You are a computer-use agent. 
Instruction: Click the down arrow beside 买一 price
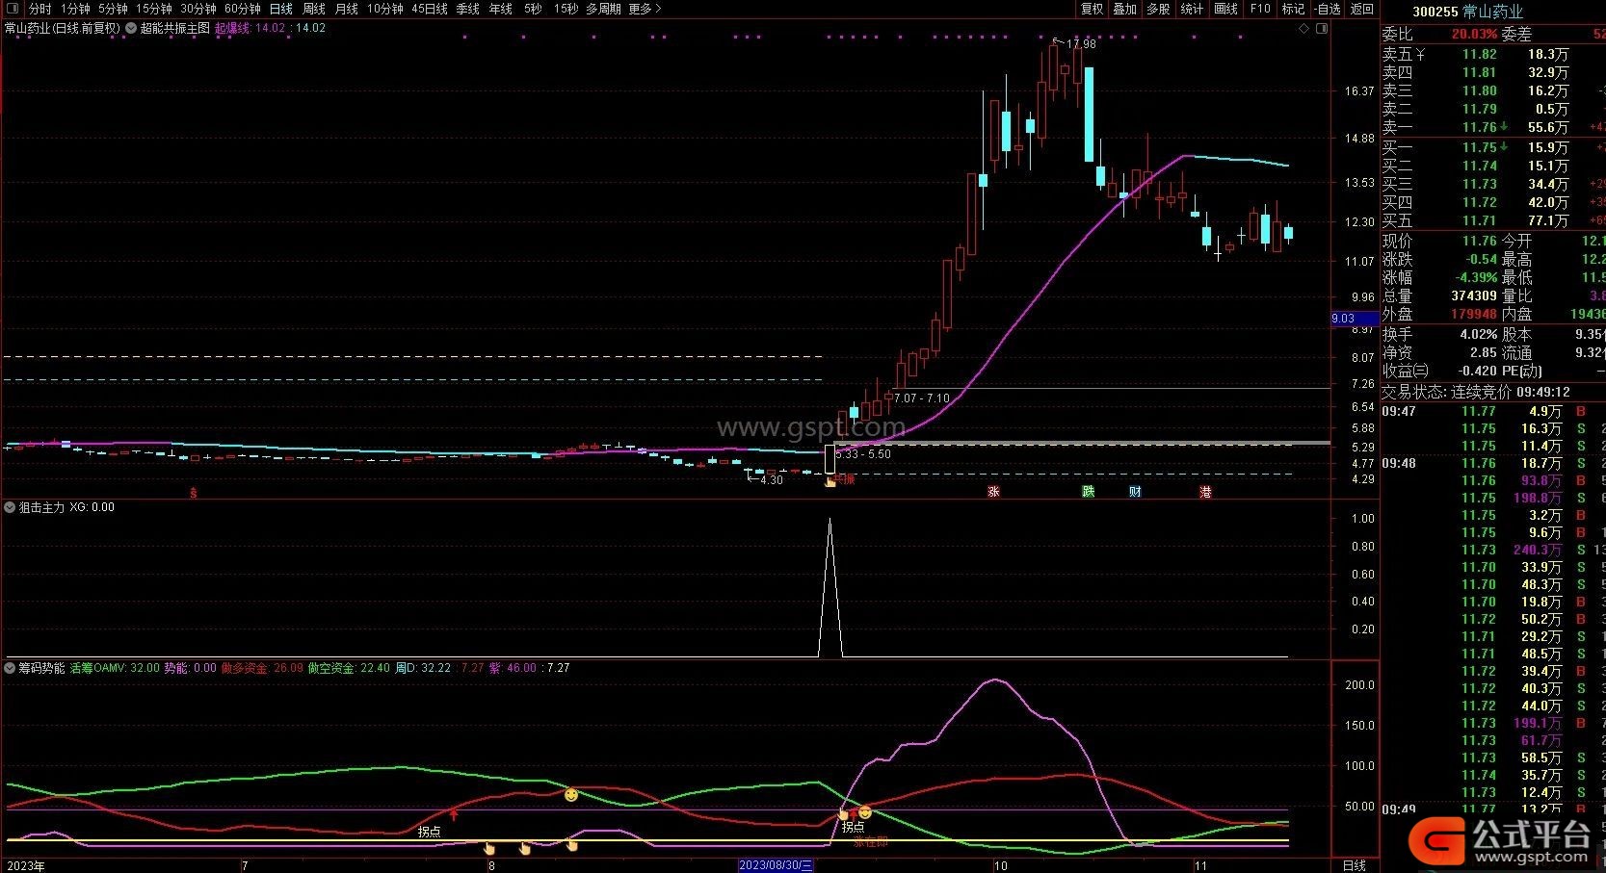pos(1504,147)
